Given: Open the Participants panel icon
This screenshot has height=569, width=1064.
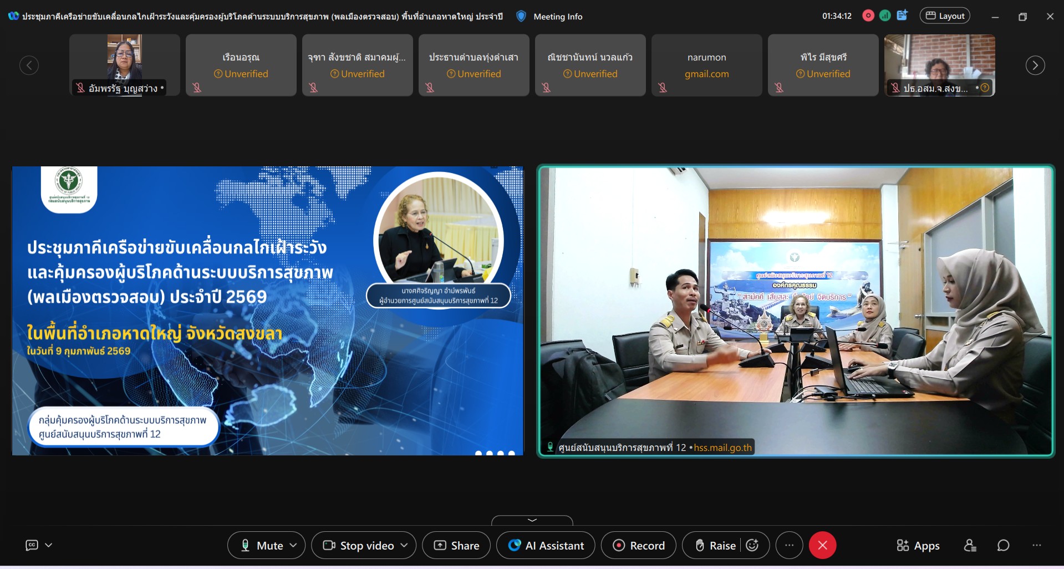Looking at the screenshot, I should 970,546.
